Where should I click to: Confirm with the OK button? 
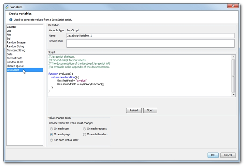pyautogui.click(x=213, y=155)
